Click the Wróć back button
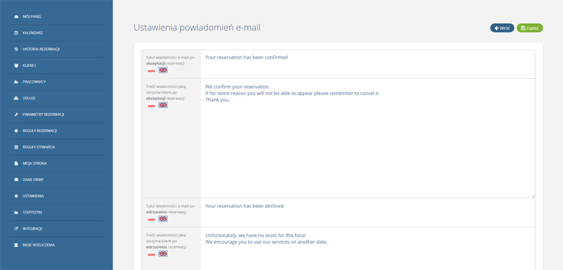The width and height of the screenshot is (563, 270). (x=502, y=28)
